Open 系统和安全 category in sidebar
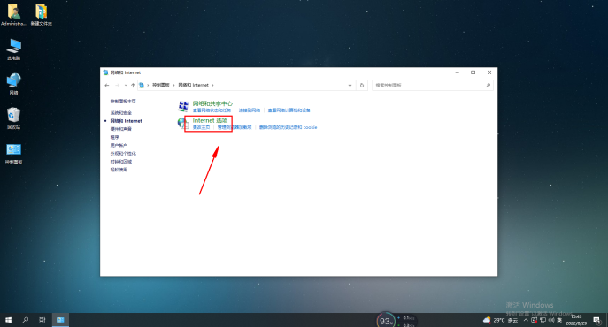The width and height of the screenshot is (608, 327). tap(121, 113)
